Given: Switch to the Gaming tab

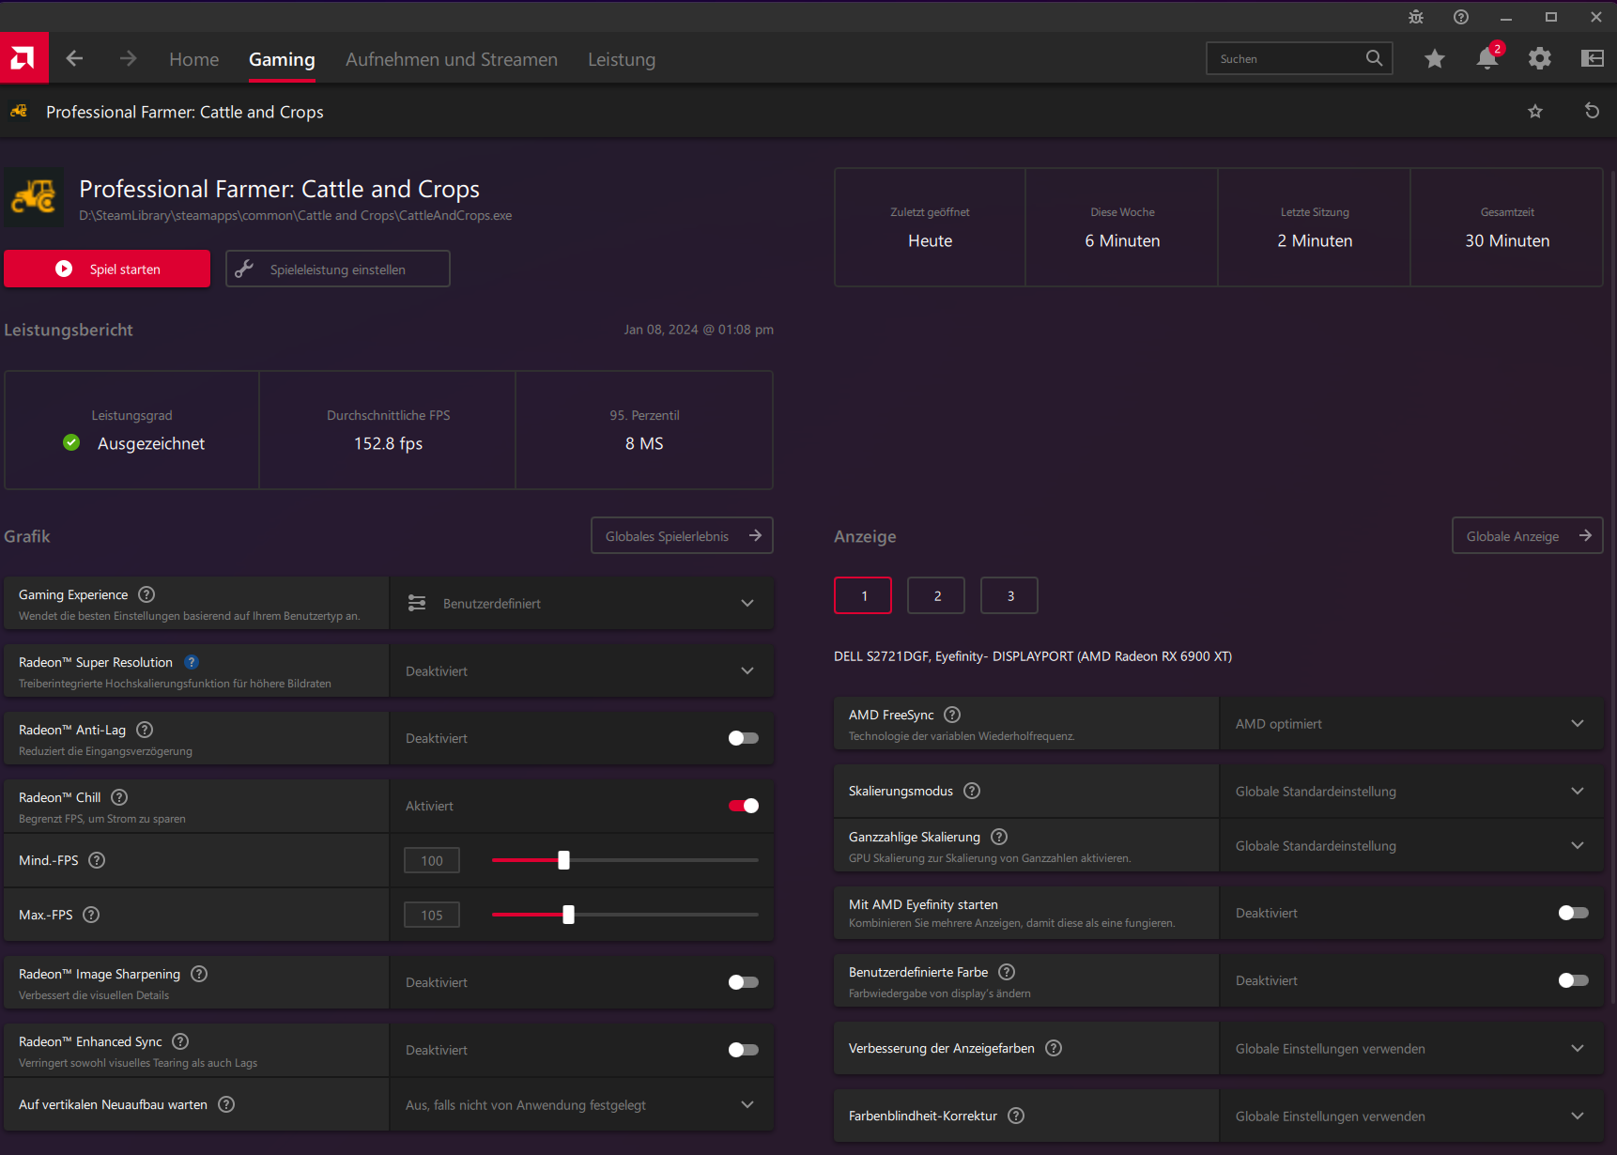Looking at the screenshot, I should [x=282, y=59].
